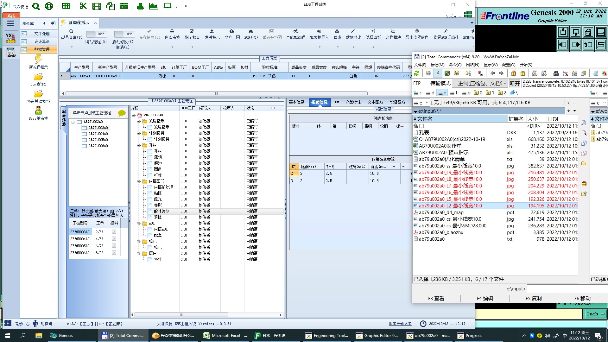This screenshot has width=608, height=342.
Task: Collapse the AB79U002A0 structure tree node
Action: click(73, 122)
